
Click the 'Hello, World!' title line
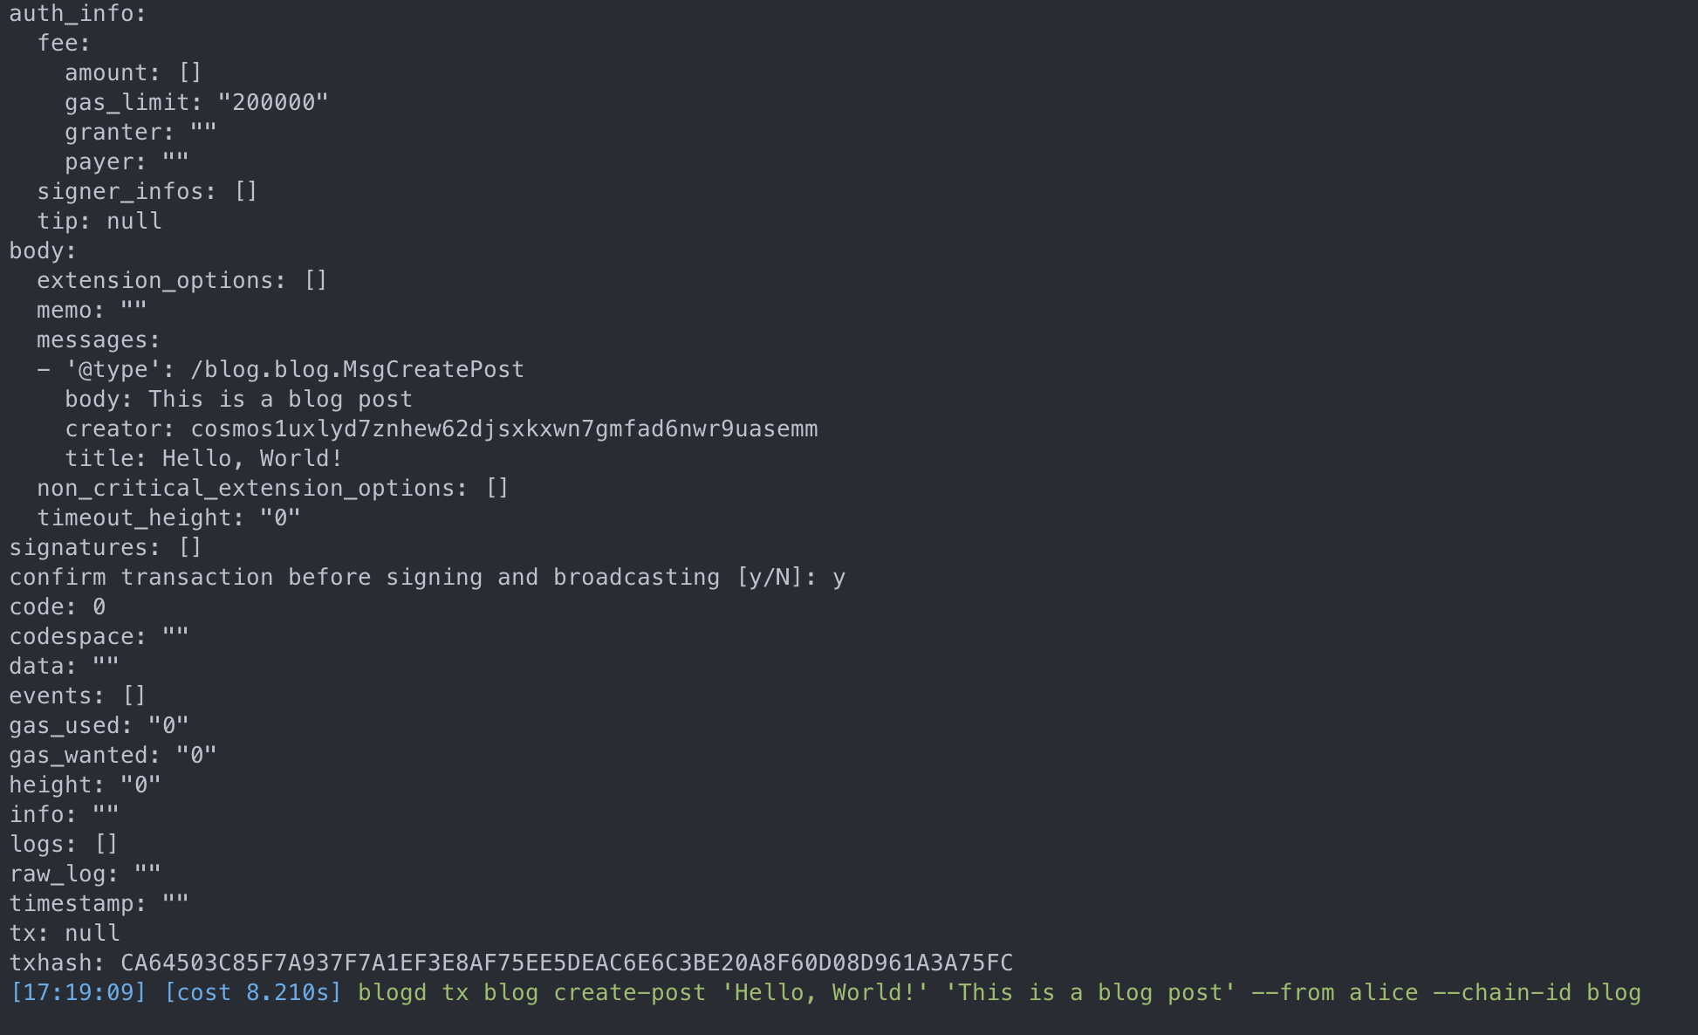(x=203, y=458)
